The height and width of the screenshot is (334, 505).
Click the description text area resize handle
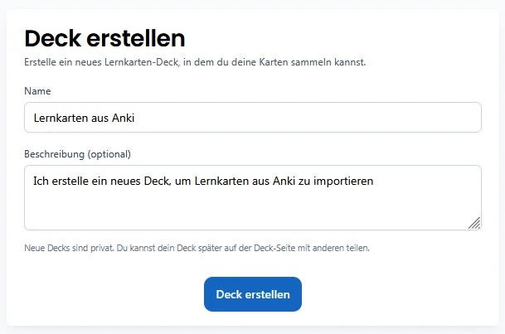click(x=474, y=223)
